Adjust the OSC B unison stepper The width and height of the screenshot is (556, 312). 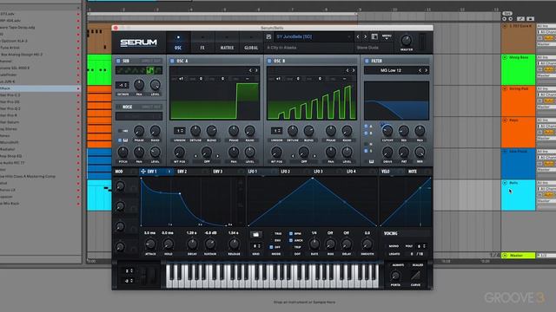click(276, 131)
